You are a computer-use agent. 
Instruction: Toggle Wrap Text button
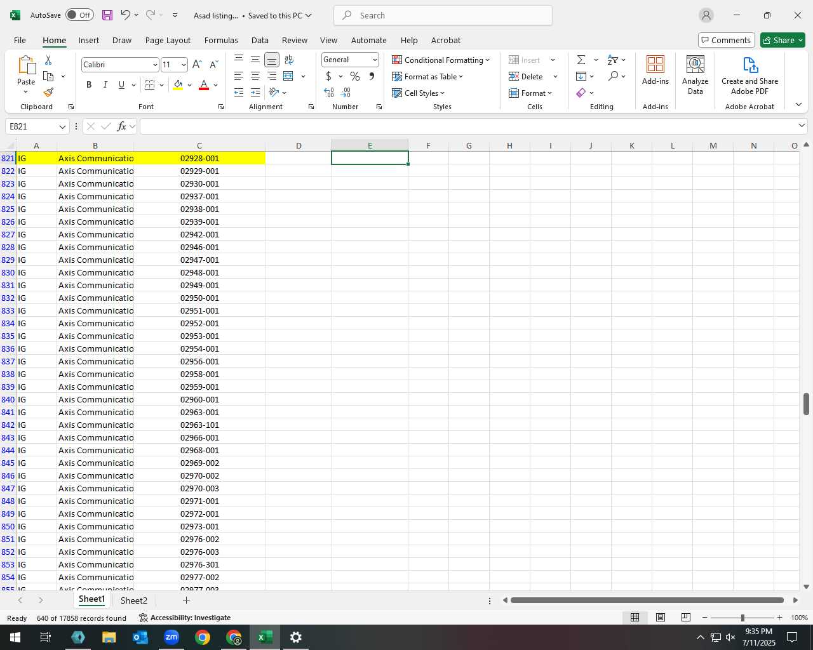[x=289, y=60]
